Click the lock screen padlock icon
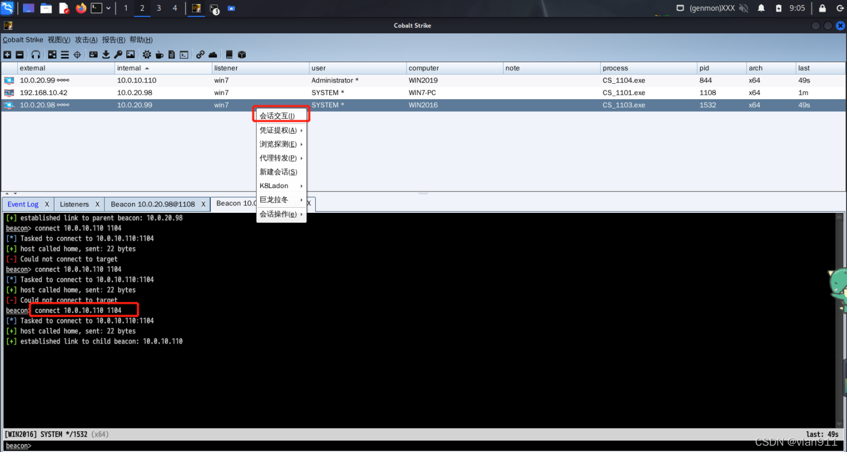 pos(822,8)
